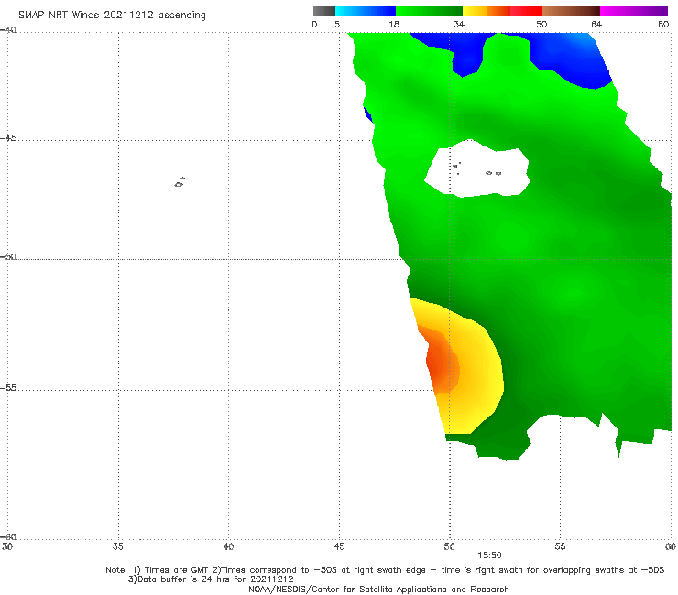Click the longitude axis label '35'
This screenshot has width=678, height=595.
(x=118, y=546)
